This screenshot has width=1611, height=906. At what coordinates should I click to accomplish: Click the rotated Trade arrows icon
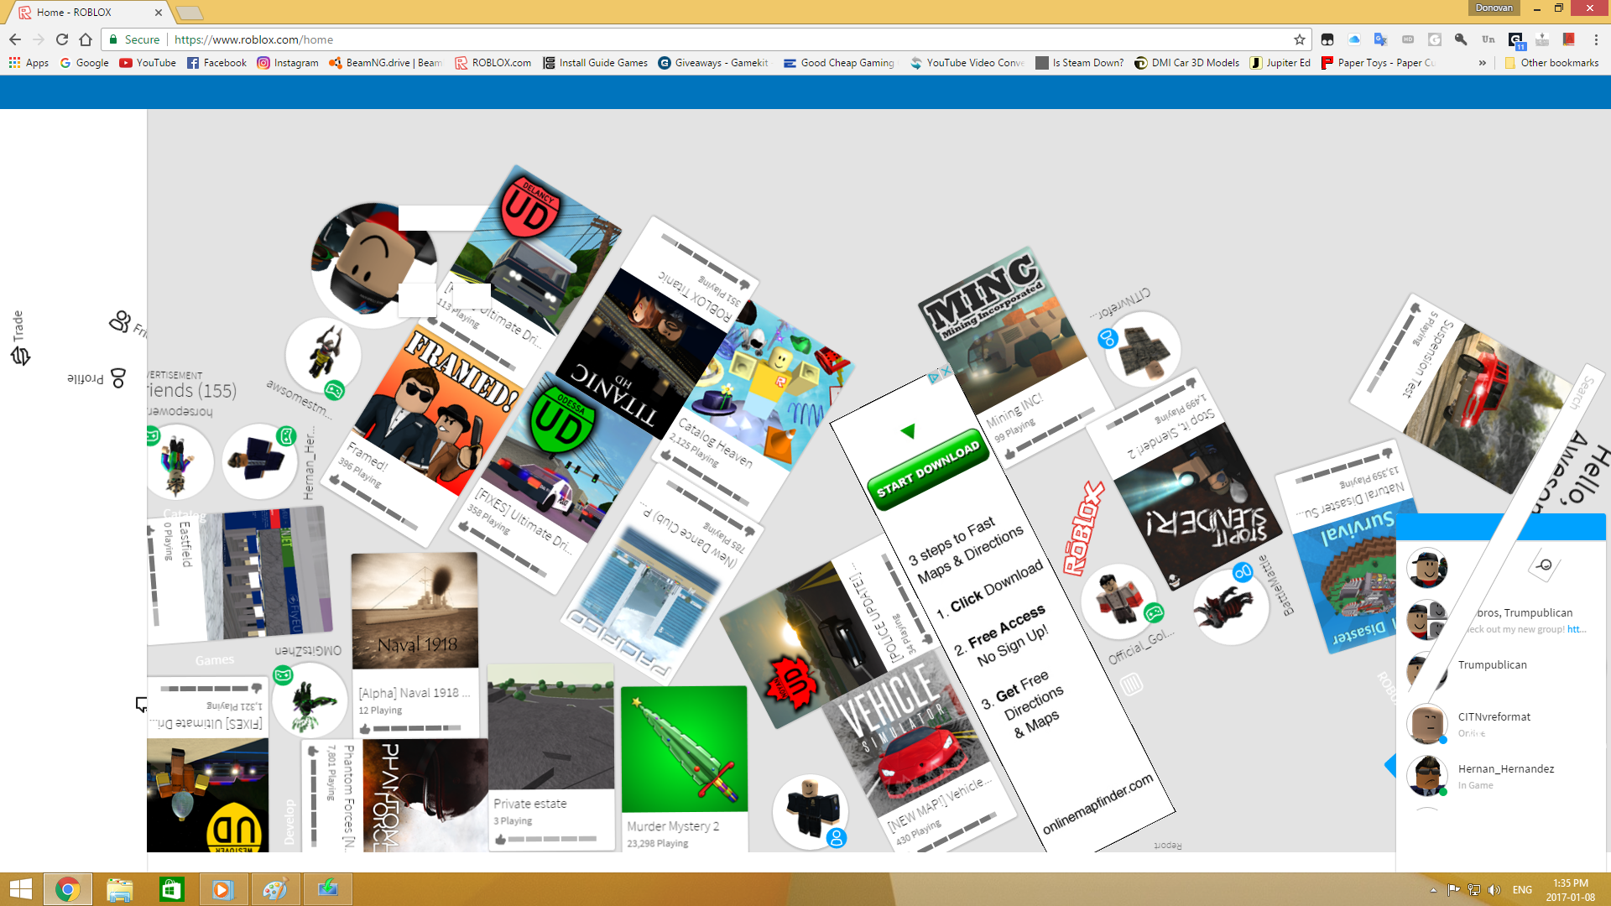[20, 356]
